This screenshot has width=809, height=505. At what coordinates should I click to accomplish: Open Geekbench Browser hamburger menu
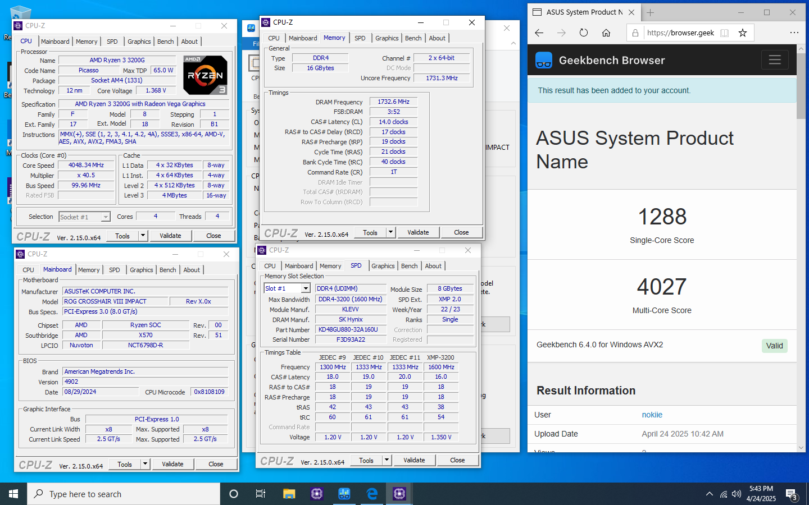775,59
